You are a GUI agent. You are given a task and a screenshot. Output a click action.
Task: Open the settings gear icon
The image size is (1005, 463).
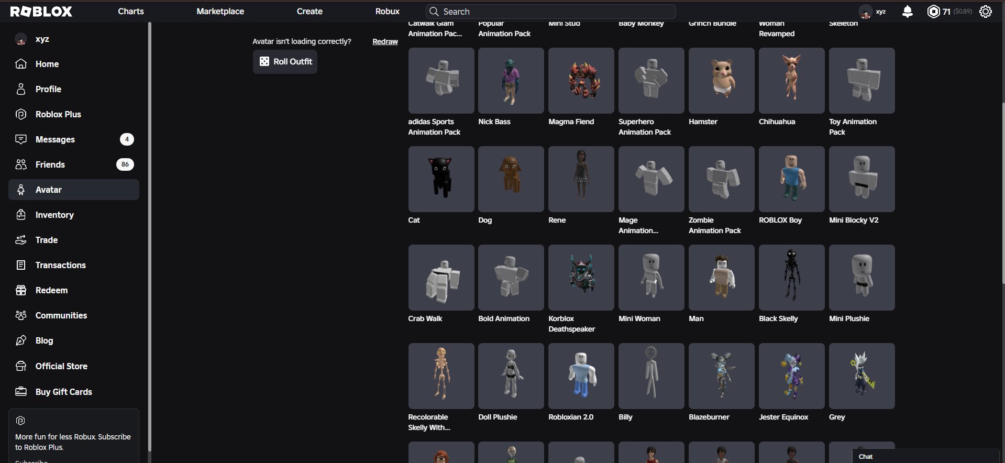click(x=986, y=12)
